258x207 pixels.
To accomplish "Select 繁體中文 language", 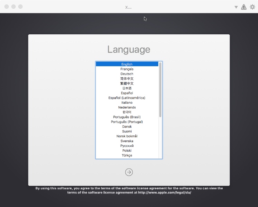I will [127, 83].
